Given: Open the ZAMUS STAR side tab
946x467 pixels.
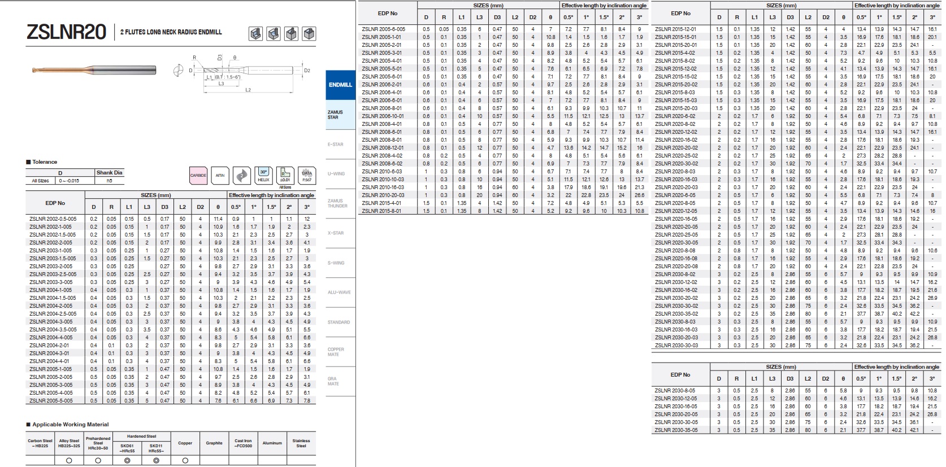Looking at the screenshot, I should (340, 115).
